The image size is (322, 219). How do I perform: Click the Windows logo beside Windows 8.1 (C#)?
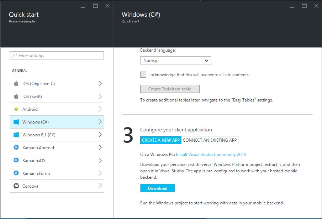click(16, 135)
